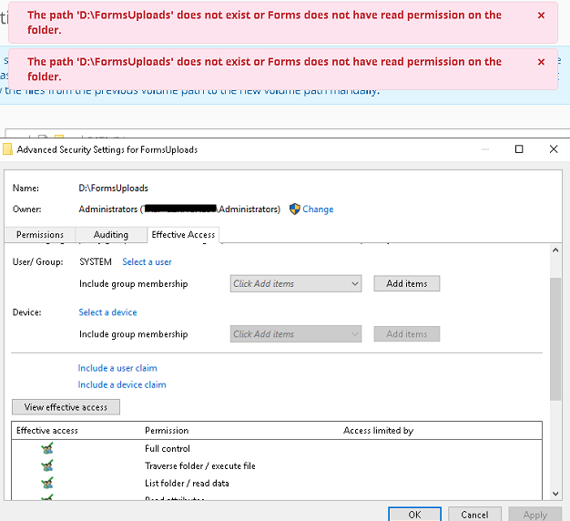Click the Effective access column header
Viewport: 570px width, 521px height.
[x=47, y=431]
